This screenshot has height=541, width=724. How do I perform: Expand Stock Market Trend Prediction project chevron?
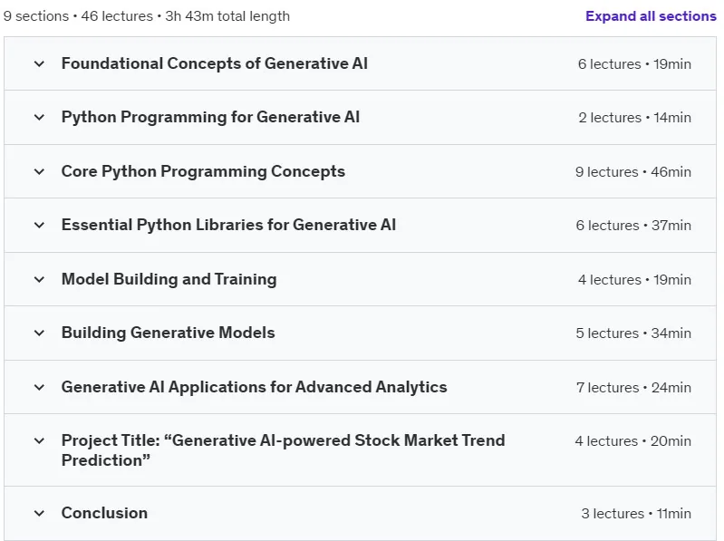(39, 440)
